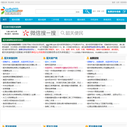Open the 二手市场 navigation tab
Image resolution: width=127 pixels, height=127 pixels.
(x=55, y=20)
